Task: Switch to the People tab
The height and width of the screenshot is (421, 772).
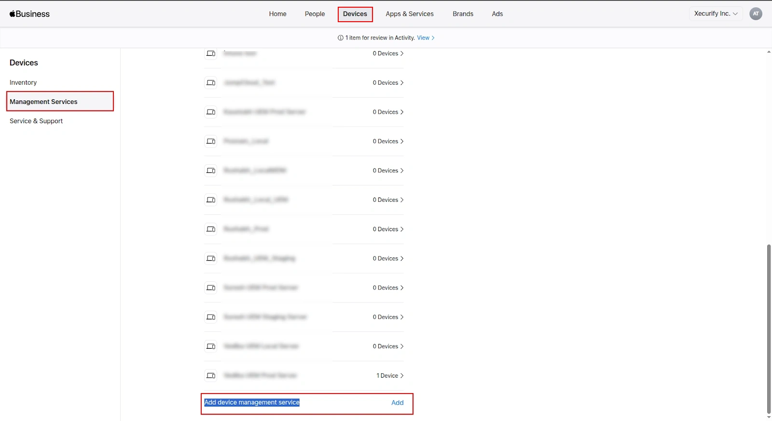Action: (315, 14)
